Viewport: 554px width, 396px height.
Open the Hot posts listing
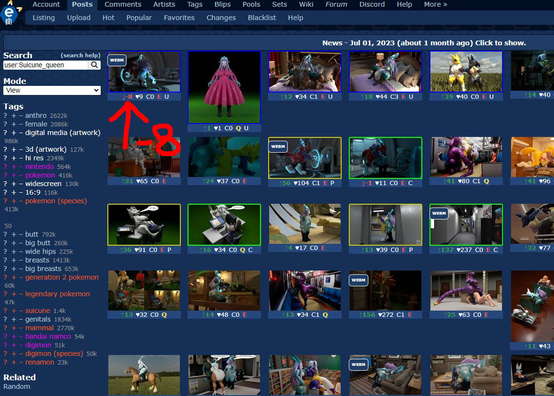[x=108, y=18]
